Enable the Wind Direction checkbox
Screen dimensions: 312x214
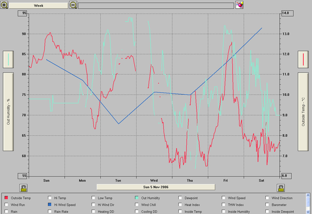tap(268, 198)
